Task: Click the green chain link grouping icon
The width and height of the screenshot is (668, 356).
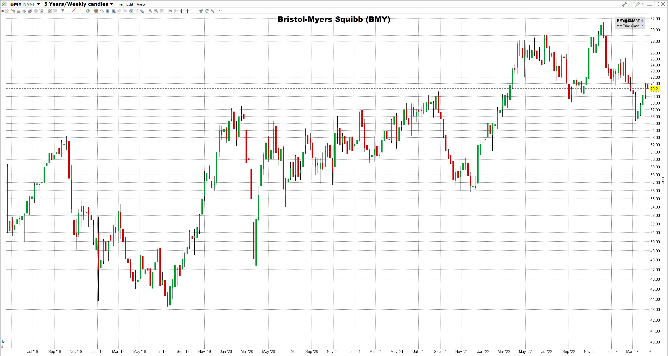Action: pos(631,4)
